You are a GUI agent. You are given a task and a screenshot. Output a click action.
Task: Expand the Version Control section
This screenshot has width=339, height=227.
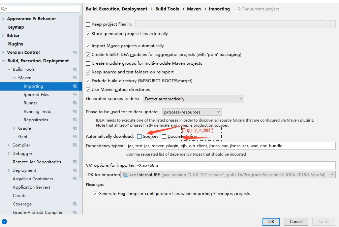[3, 52]
